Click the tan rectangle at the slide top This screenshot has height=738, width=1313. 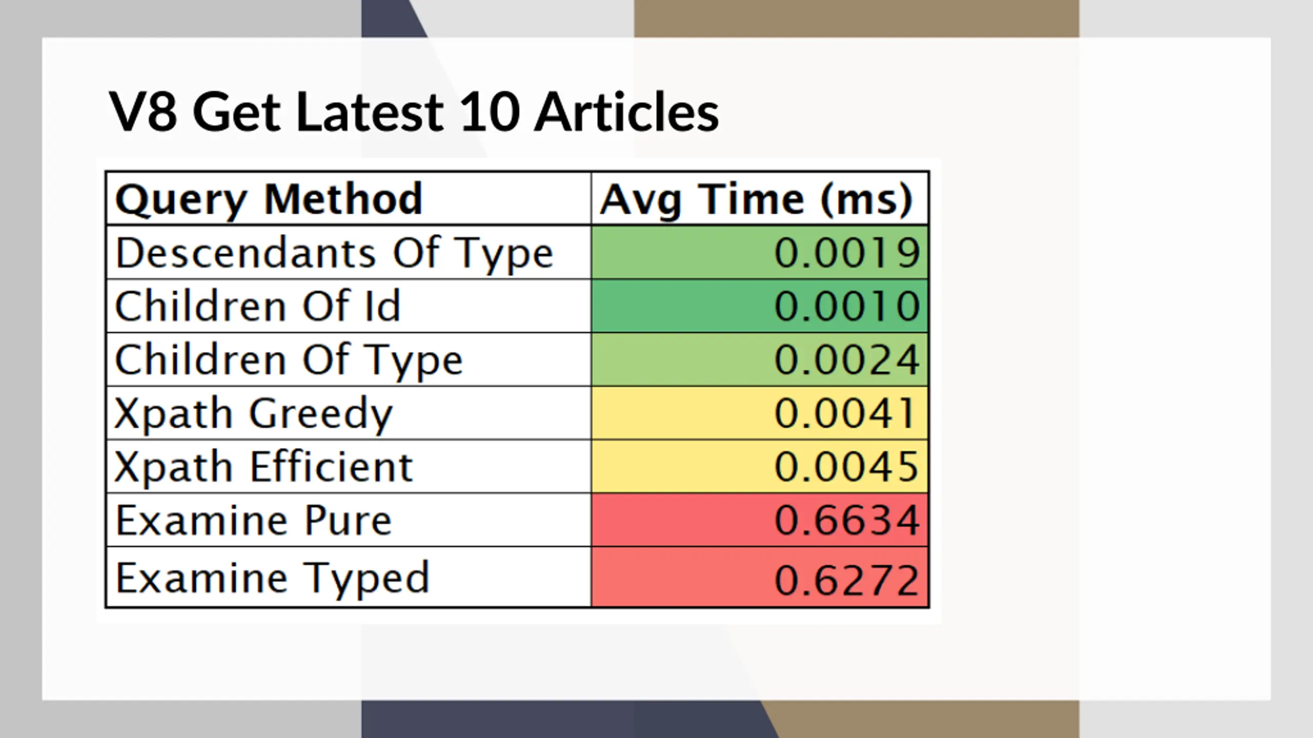tap(857, 18)
